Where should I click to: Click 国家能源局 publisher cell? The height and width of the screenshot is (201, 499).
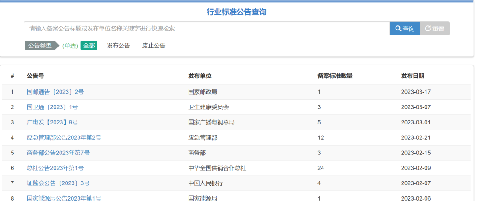coord(203,198)
